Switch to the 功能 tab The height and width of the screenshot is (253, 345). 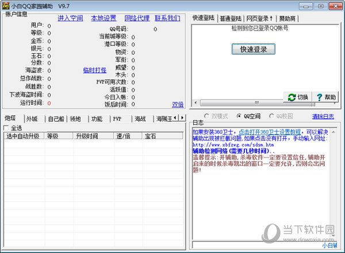coord(97,119)
